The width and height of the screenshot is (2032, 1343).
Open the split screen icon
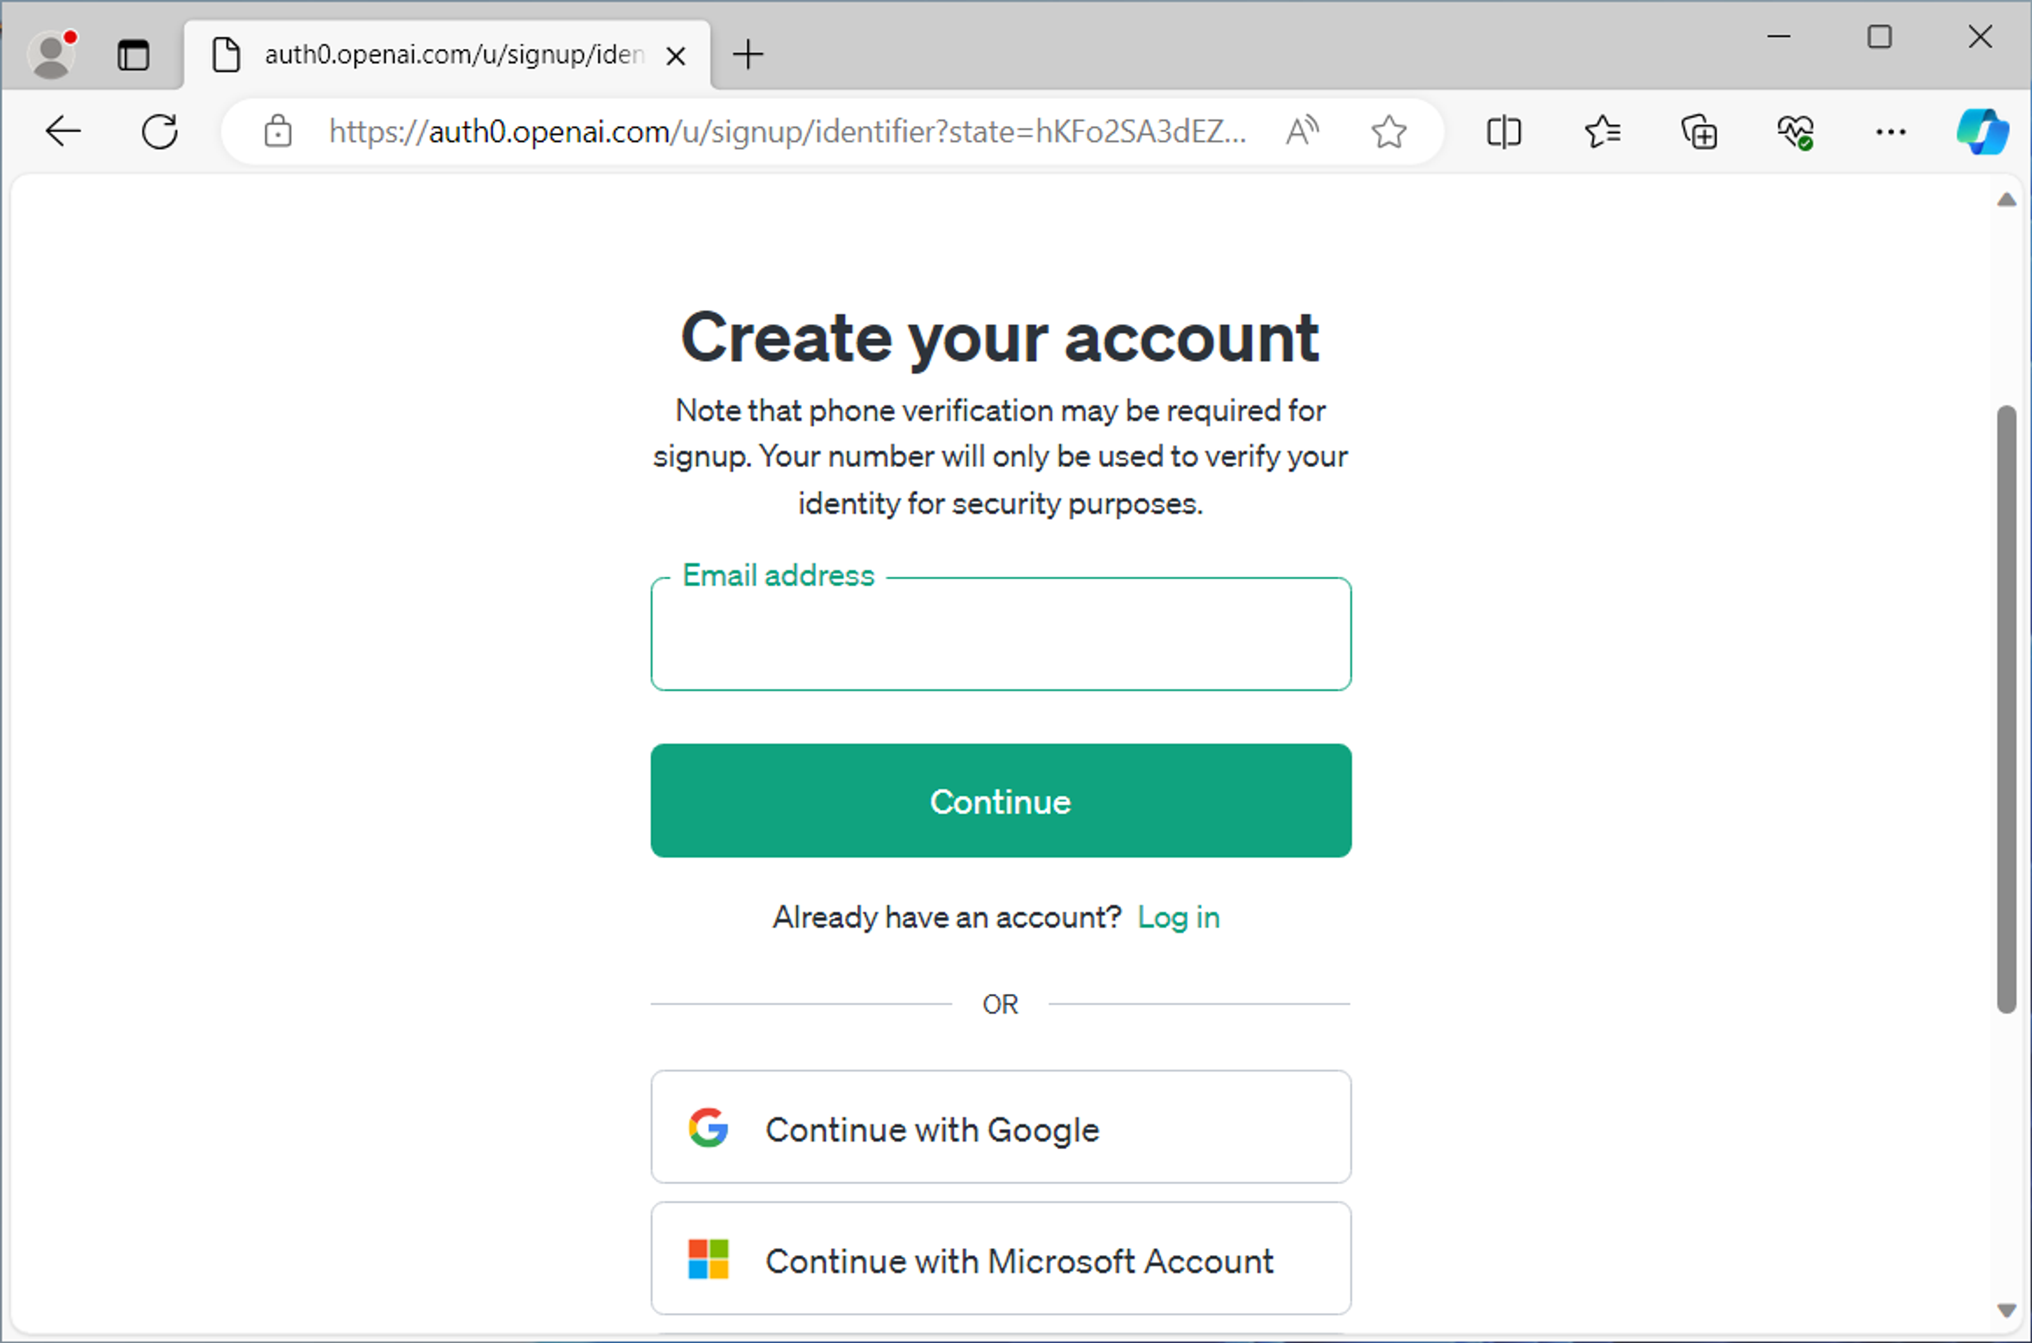point(1504,132)
